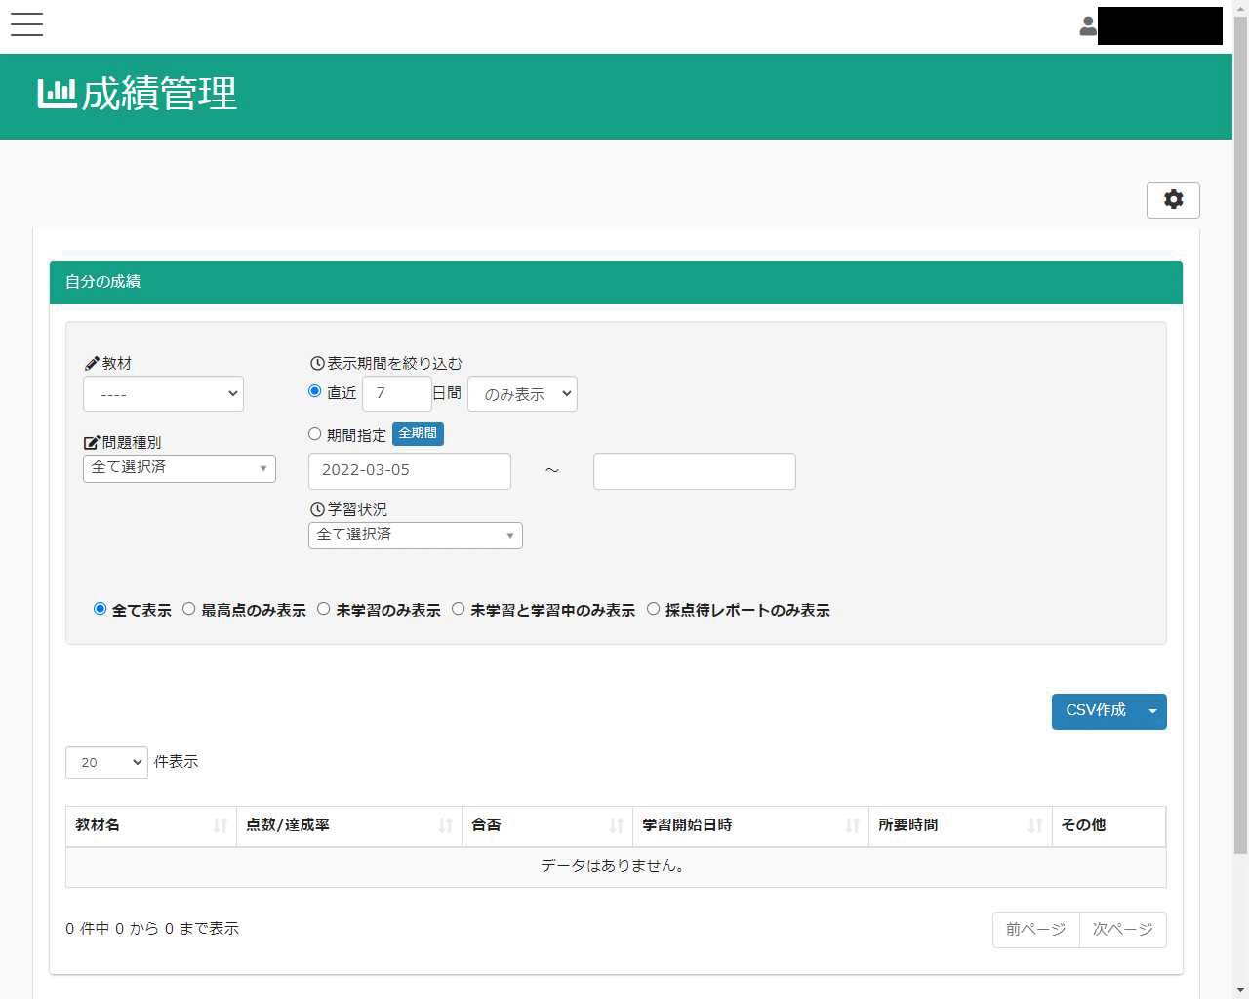Sort table by 学習開始日時 column
The height and width of the screenshot is (999, 1249).
click(x=750, y=825)
